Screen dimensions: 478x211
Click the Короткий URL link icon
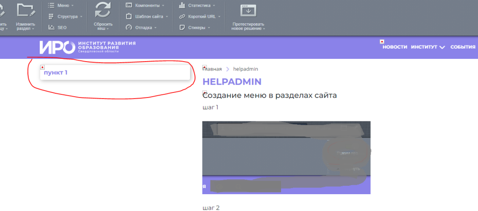182,16
